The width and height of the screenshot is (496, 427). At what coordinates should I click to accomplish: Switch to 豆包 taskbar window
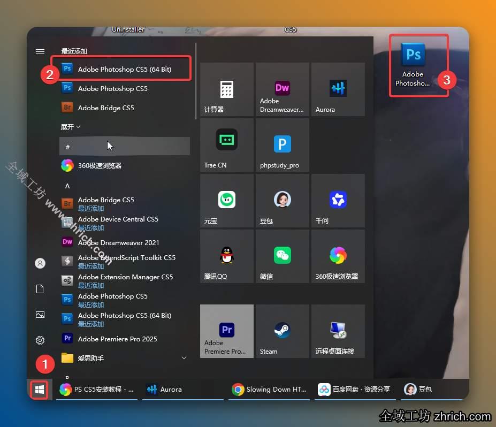[435, 390]
